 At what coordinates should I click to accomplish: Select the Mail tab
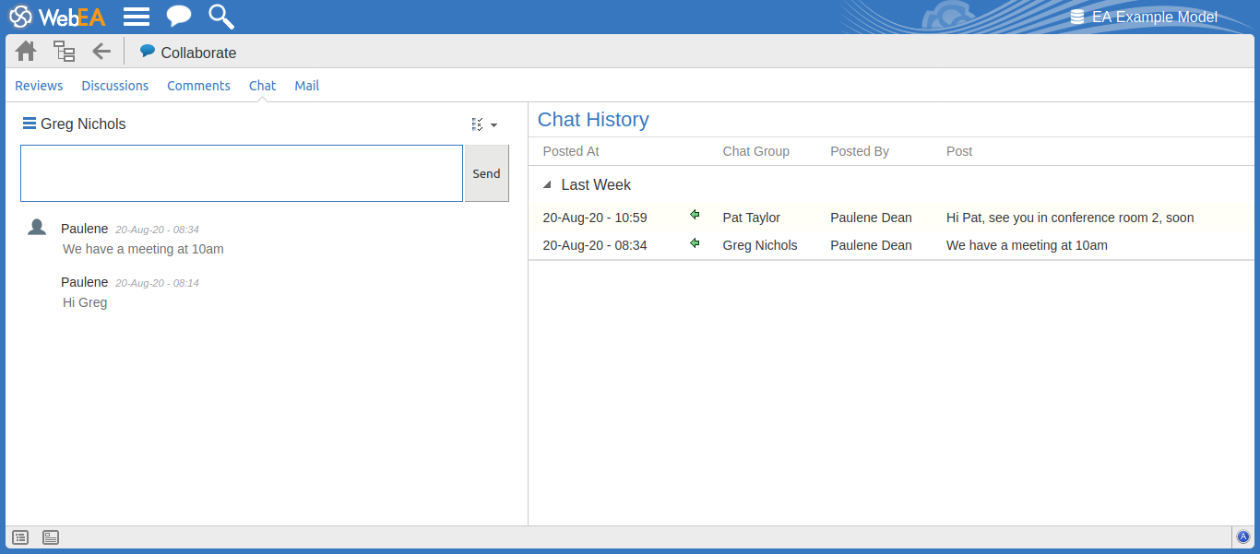pyautogui.click(x=306, y=86)
